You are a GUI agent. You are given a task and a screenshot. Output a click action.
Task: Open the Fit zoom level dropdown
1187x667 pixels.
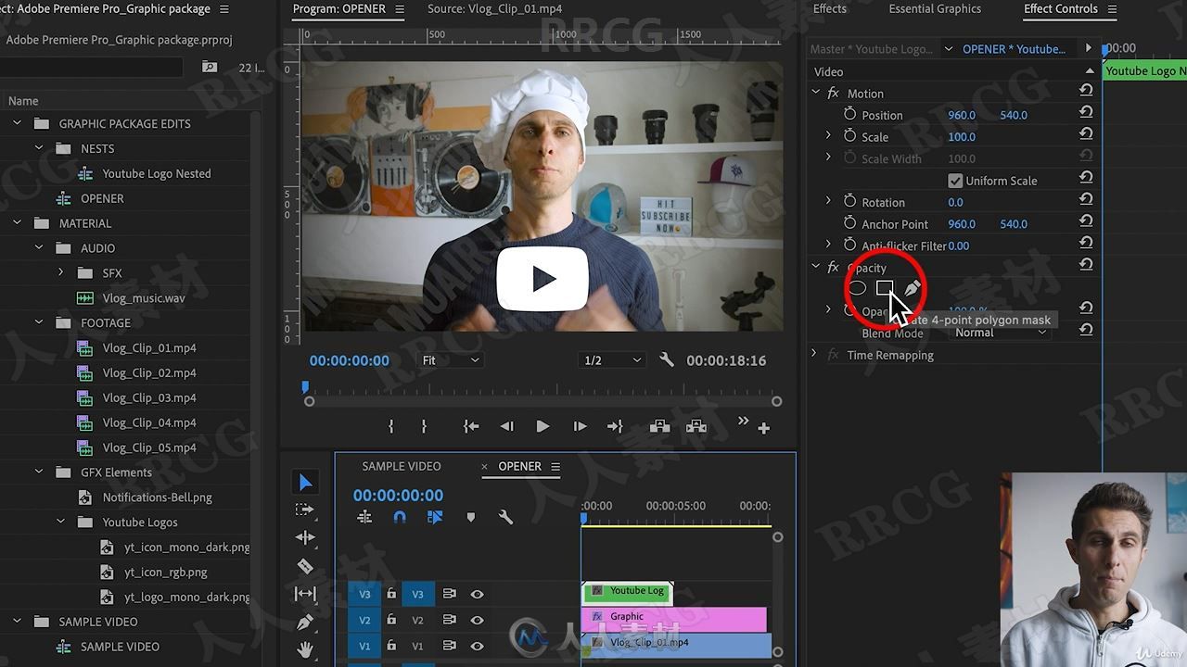(451, 360)
